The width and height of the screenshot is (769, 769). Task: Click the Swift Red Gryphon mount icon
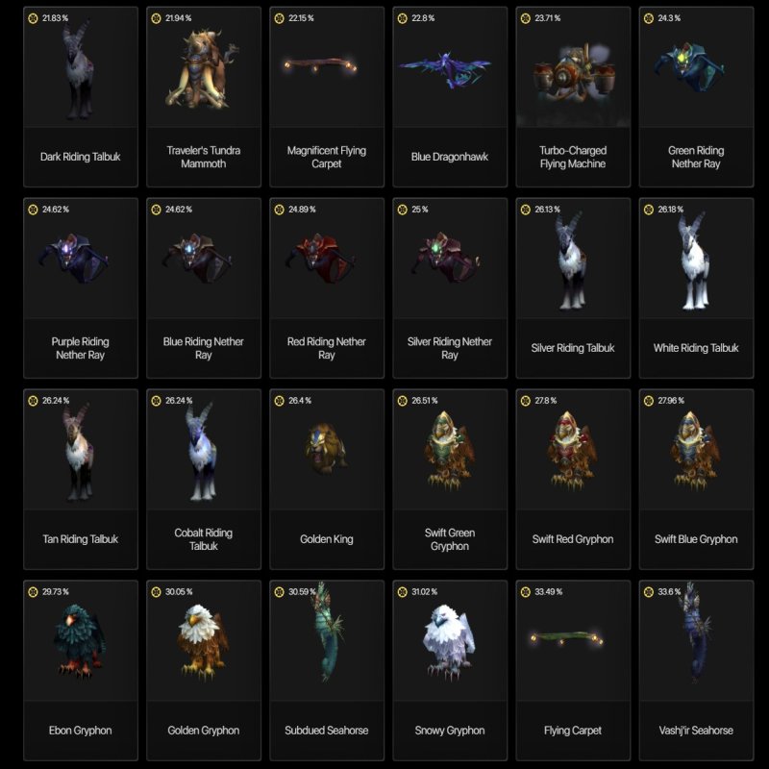pyautogui.click(x=572, y=451)
